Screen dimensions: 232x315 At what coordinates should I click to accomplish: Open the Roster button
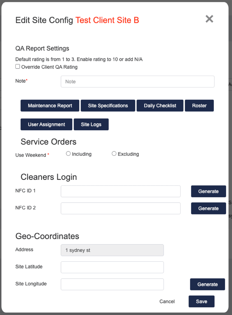coord(199,106)
